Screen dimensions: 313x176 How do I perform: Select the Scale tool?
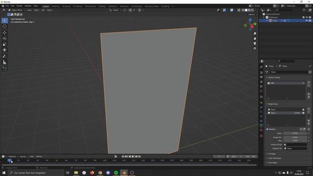4,44
